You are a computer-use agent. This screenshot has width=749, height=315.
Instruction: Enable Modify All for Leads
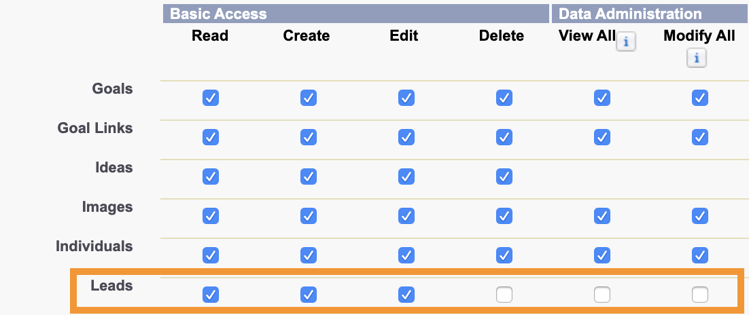(700, 295)
